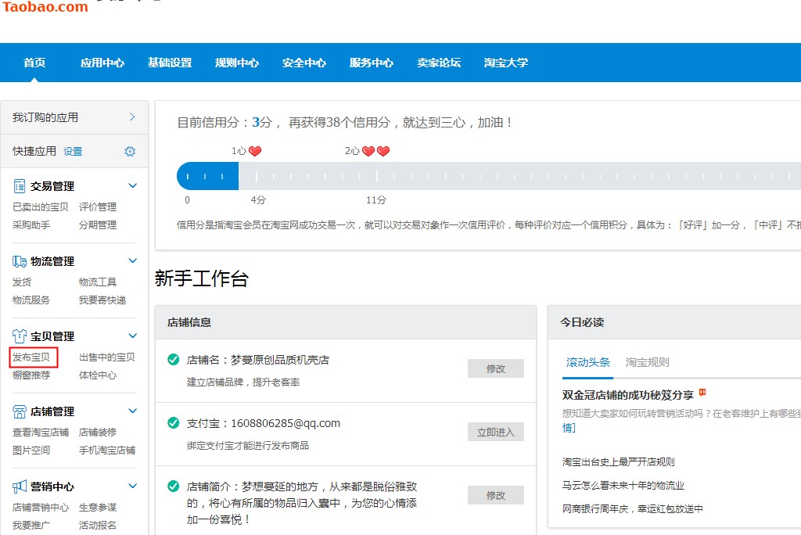Collapse the 交易管理 section chevron
Image resolution: width=801 pixels, height=535 pixels.
(x=133, y=185)
